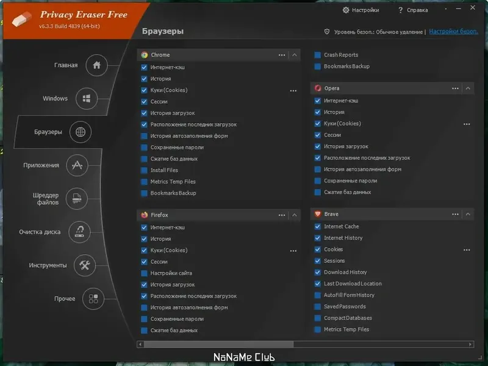Click the Браузеры globe icon
Viewport: 488px width, 366px height.
80,132
